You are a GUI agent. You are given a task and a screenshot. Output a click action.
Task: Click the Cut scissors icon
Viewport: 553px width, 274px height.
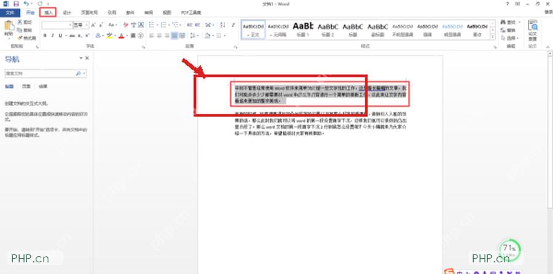pyautogui.click(x=20, y=22)
